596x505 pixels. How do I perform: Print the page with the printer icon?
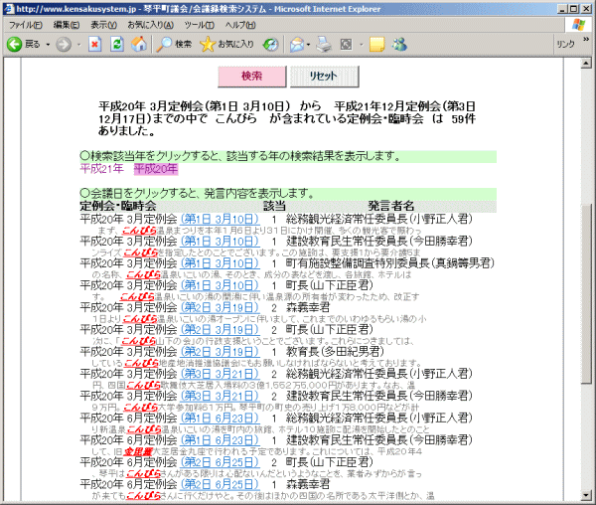tap(324, 45)
